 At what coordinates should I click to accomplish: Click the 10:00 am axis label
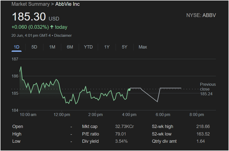28,115
